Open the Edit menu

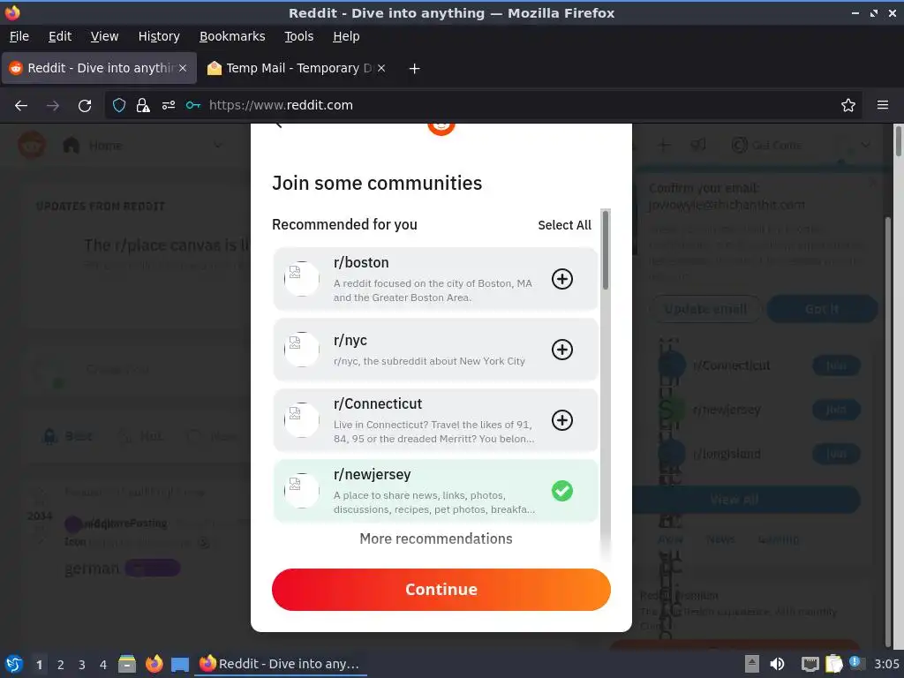coord(60,36)
